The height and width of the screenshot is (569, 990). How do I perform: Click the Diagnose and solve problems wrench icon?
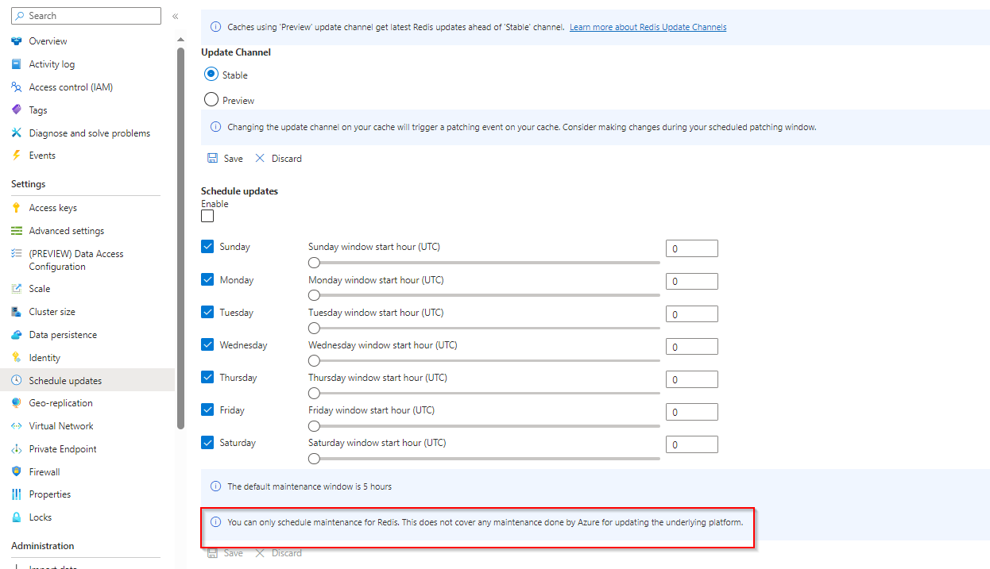pos(16,133)
